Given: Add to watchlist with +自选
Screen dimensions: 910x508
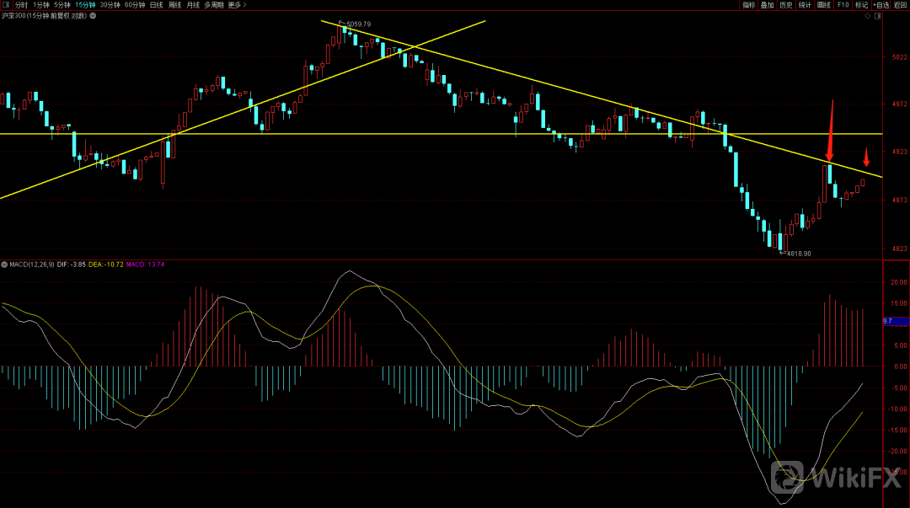Looking at the screenshot, I should click(x=881, y=5).
